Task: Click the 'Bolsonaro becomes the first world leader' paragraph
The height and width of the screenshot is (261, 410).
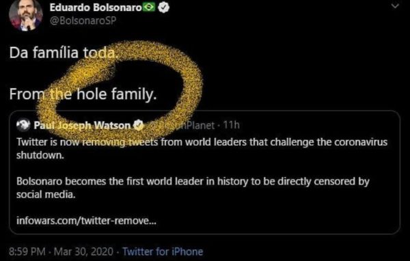Action: [193, 188]
